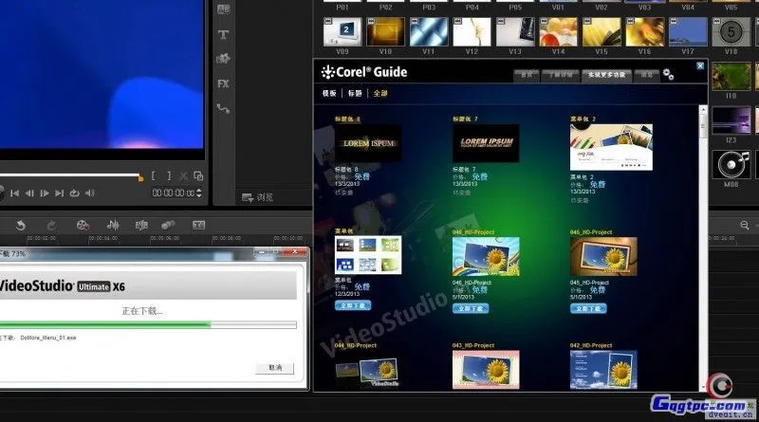759x422 pixels.
Task: Select the 标题包 8 LOREM ISPUM thumbnail
Action: (x=368, y=143)
